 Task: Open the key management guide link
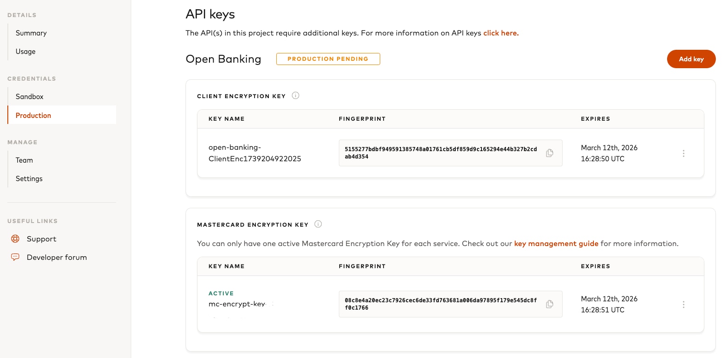tap(556, 243)
